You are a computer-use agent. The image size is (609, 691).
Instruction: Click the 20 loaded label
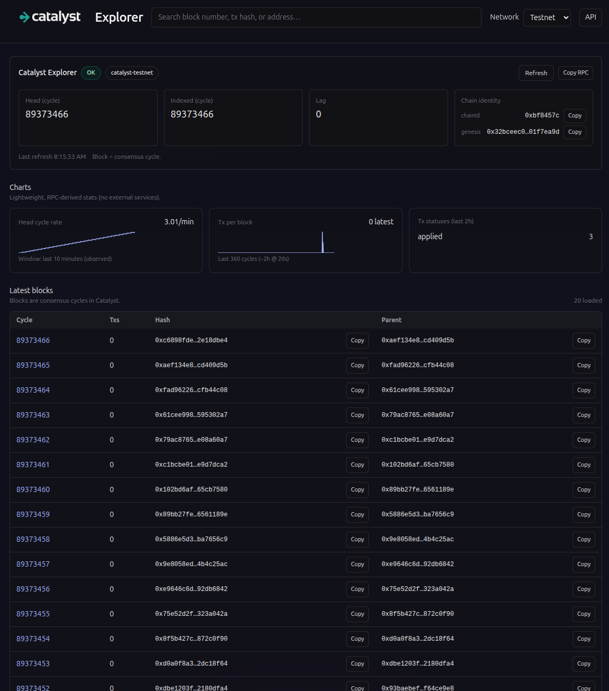point(588,301)
